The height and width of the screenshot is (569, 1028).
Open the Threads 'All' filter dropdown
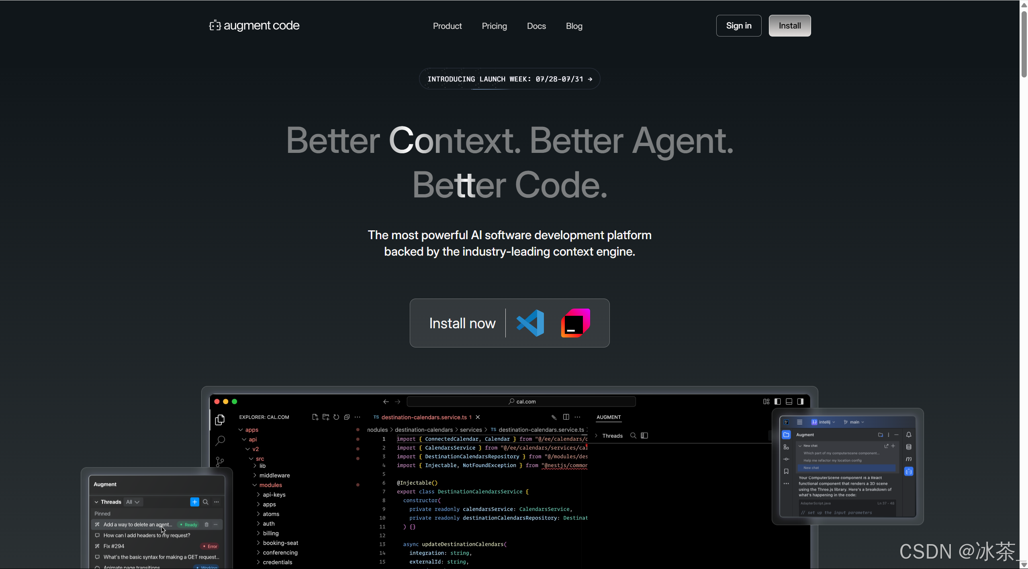tap(133, 502)
